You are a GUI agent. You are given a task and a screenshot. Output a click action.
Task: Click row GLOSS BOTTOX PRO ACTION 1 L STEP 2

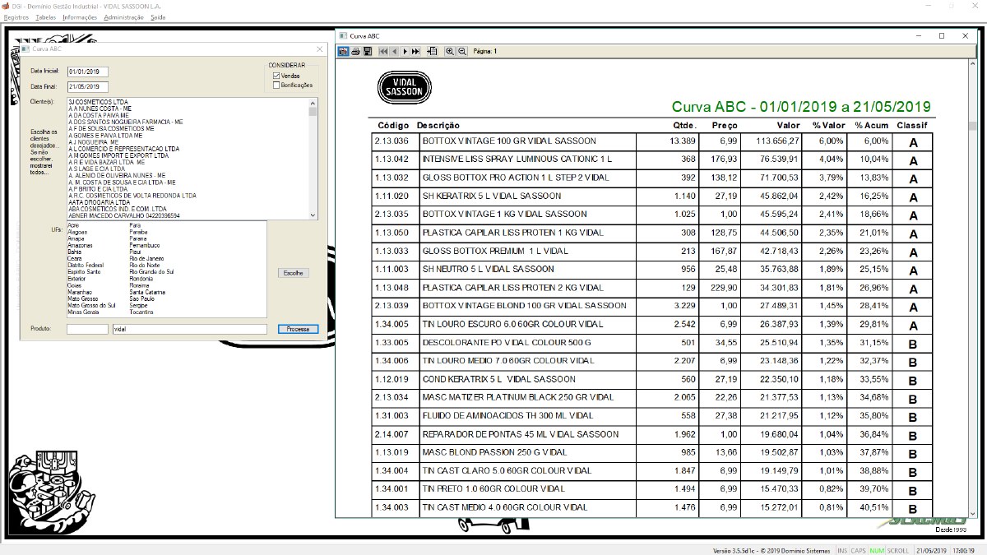point(651,178)
